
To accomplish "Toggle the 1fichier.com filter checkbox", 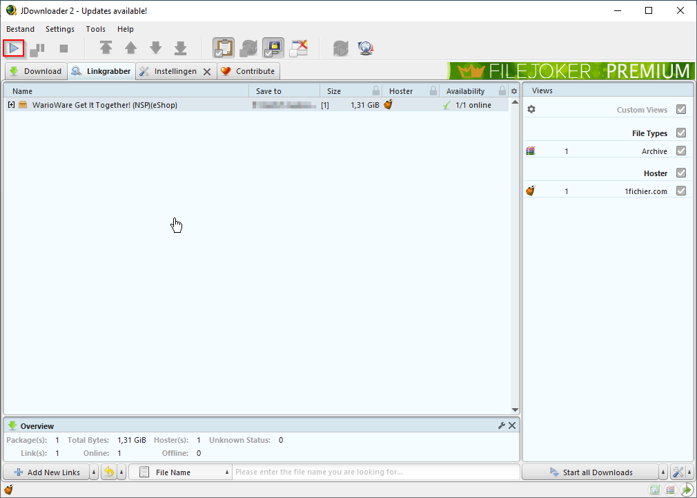I will coord(681,191).
